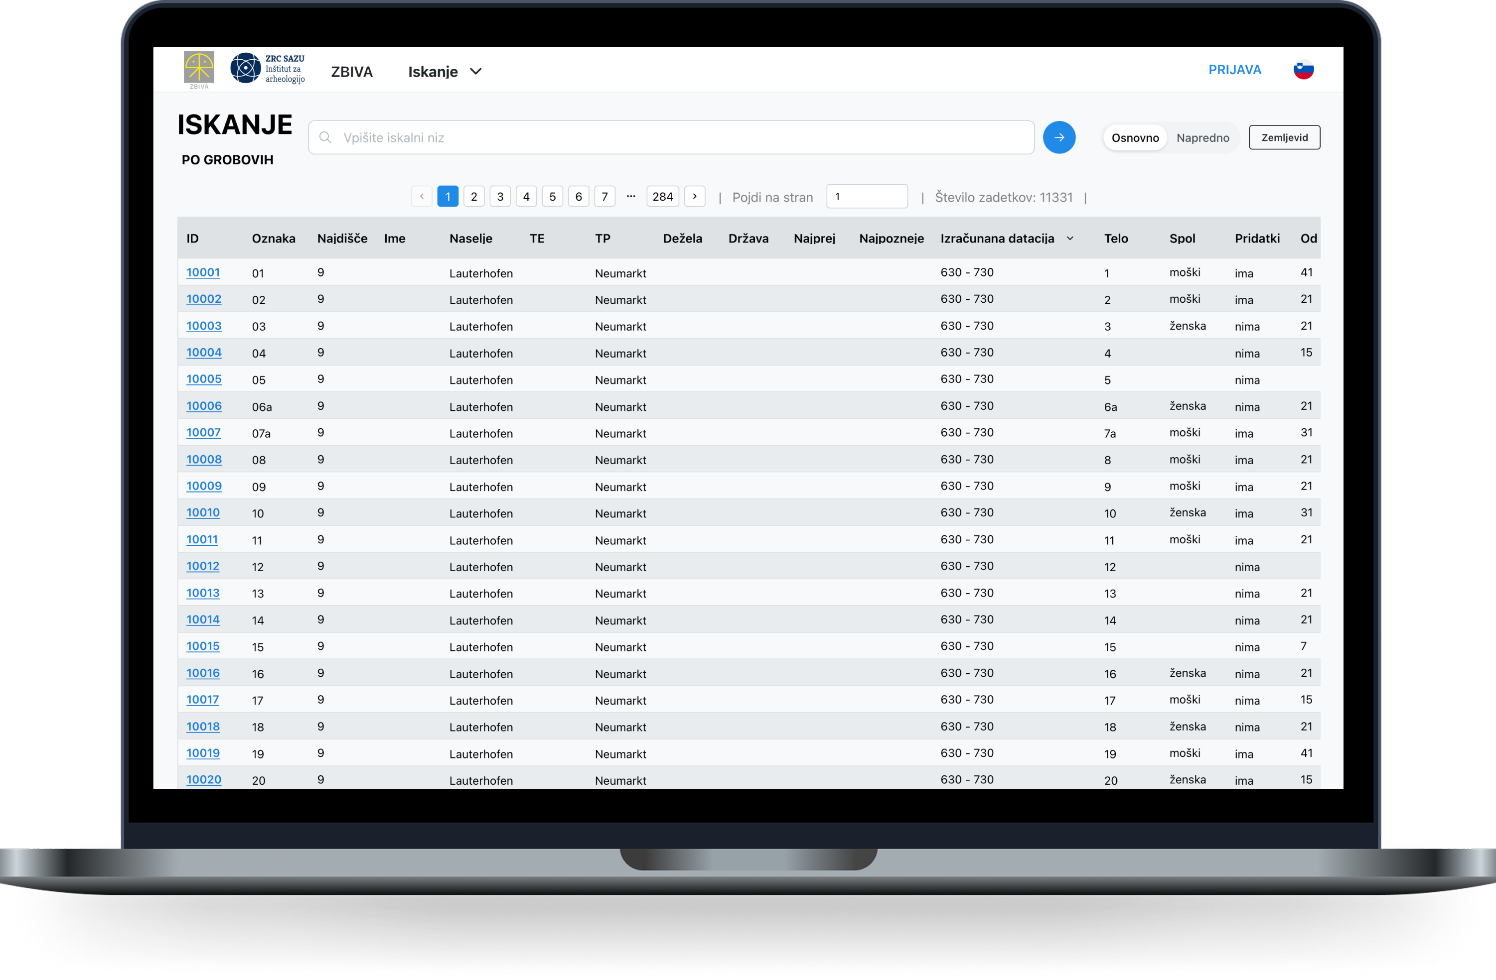Open the Zemljevid map view
Image resolution: width=1496 pixels, height=980 pixels.
pyautogui.click(x=1284, y=137)
